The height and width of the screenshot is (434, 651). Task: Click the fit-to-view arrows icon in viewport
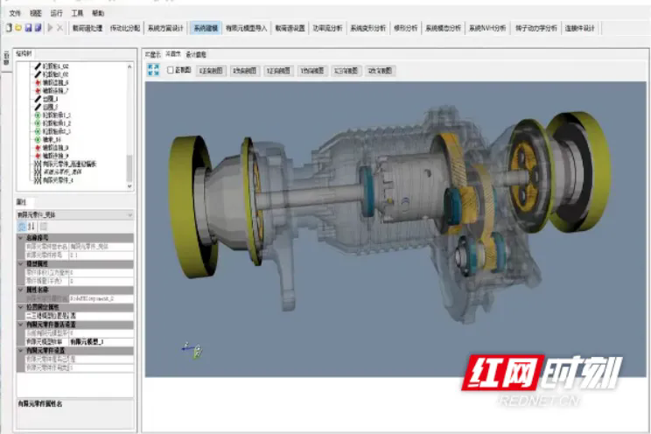coord(154,69)
